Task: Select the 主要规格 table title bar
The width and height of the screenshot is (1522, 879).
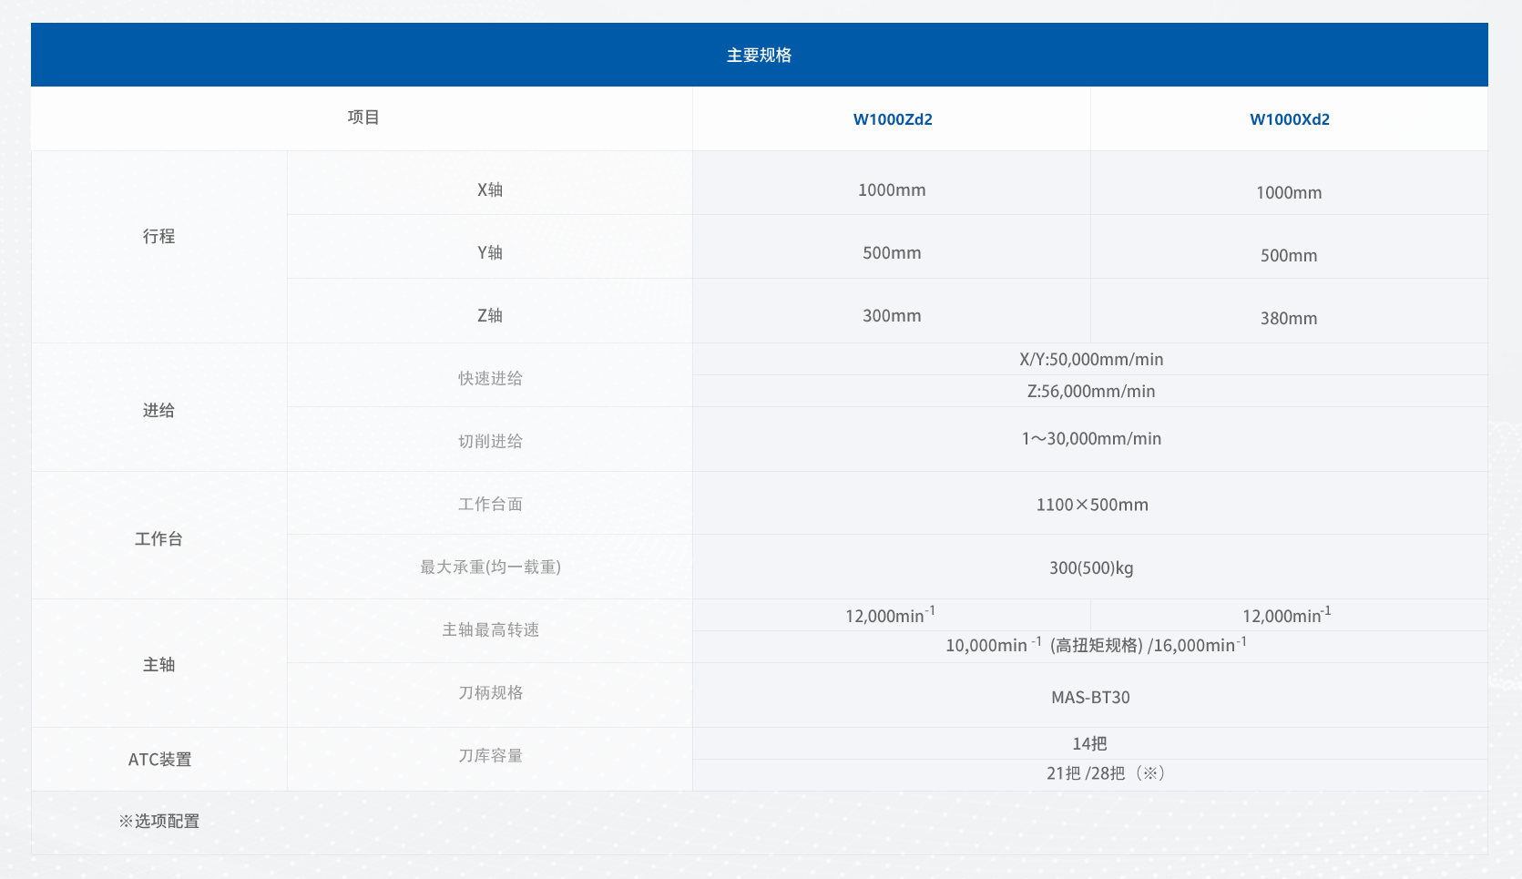Action: pyautogui.click(x=759, y=56)
